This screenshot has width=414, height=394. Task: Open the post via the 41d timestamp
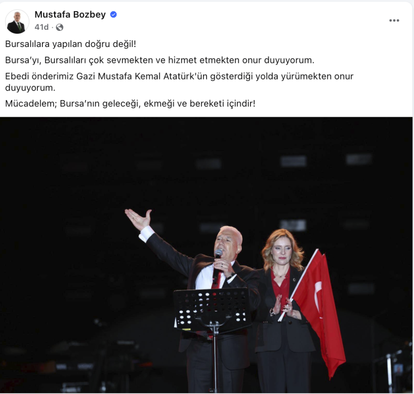coord(42,27)
